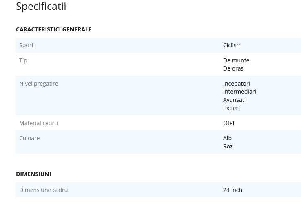The height and width of the screenshot is (203, 301).
Task: Select the Ciclism sport value
Action: point(232,45)
